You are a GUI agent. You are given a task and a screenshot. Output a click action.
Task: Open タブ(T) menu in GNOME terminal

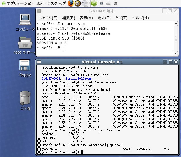(121, 18)
